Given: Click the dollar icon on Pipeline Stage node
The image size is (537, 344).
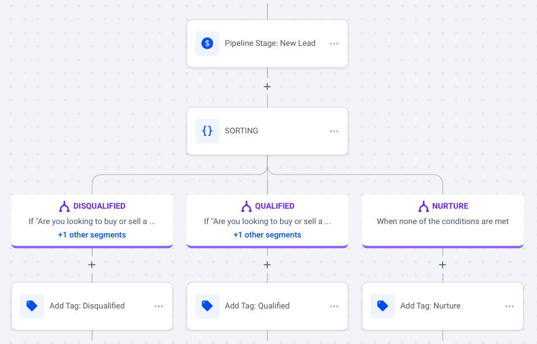Looking at the screenshot, I should (207, 43).
